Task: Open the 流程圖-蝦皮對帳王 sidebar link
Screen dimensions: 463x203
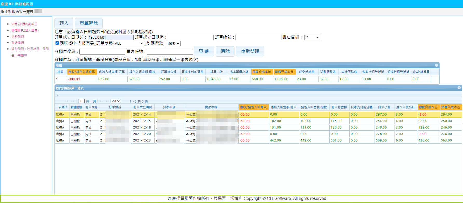Action: 24,24
